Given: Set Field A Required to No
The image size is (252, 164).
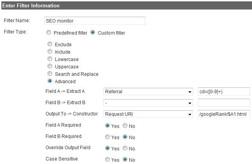Looking at the screenshot, I should point(125,126).
